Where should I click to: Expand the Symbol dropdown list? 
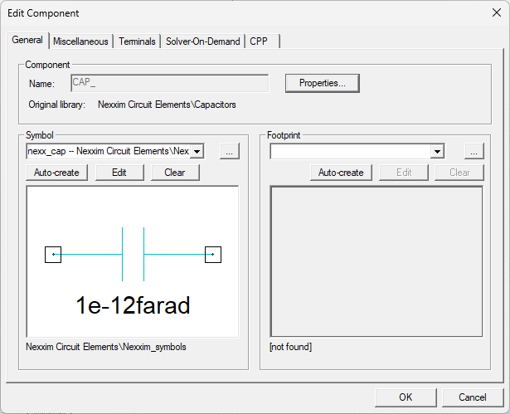[x=197, y=151]
